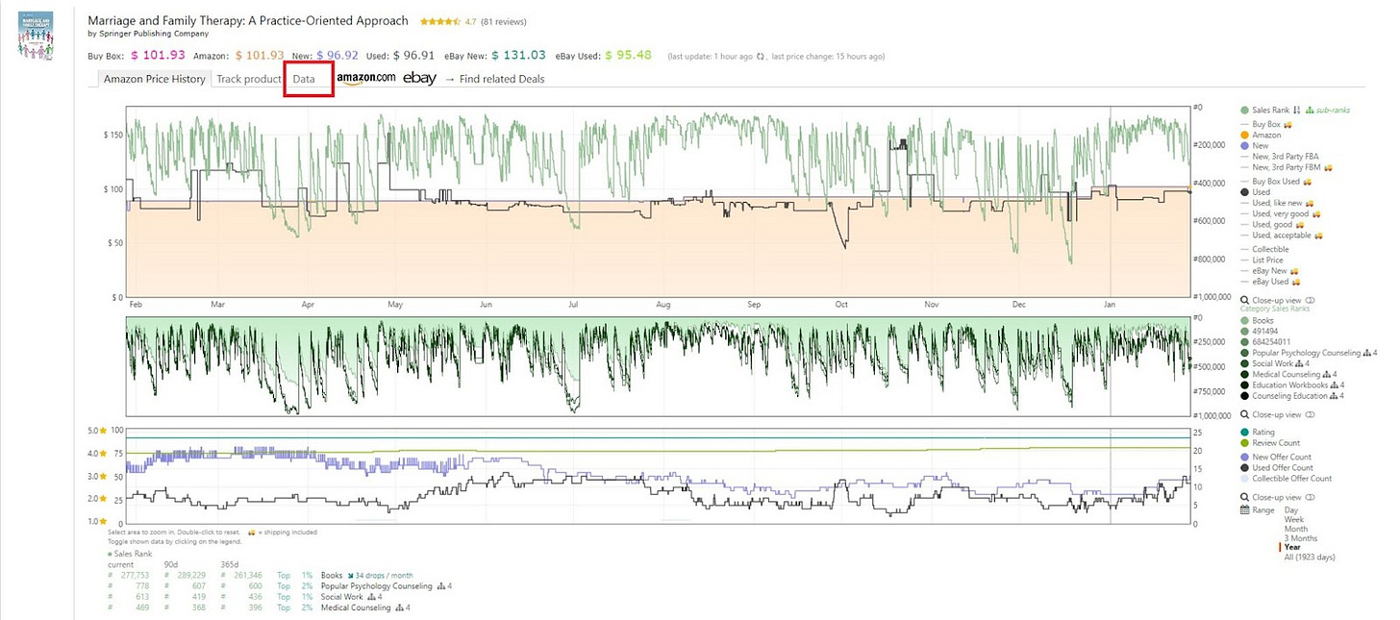This screenshot has width=1400, height=620.
Task: Toggle the Used price series
Action: [x=1255, y=192]
